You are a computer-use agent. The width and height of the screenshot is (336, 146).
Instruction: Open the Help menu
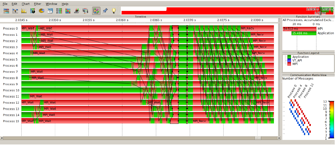pyautogui.click(x=65, y=4)
